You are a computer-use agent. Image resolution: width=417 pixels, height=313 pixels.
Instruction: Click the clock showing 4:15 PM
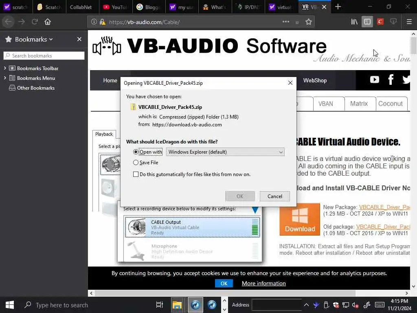[x=399, y=301]
